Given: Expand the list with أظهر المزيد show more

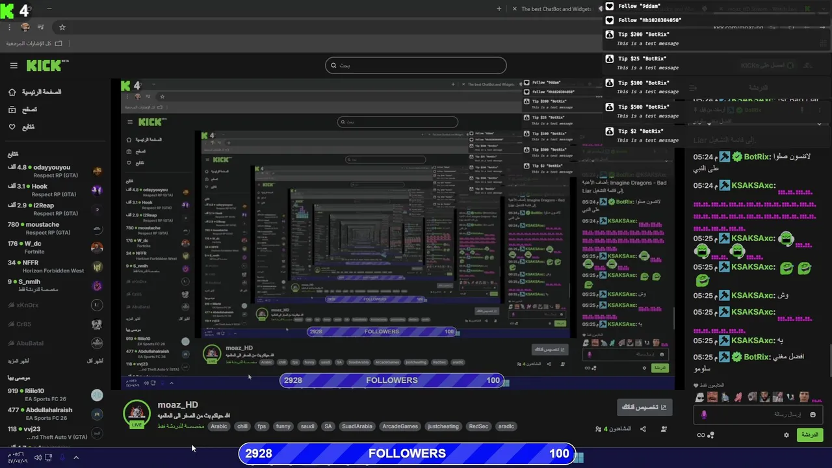Looking at the screenshot, I should [x=18, y=361].
